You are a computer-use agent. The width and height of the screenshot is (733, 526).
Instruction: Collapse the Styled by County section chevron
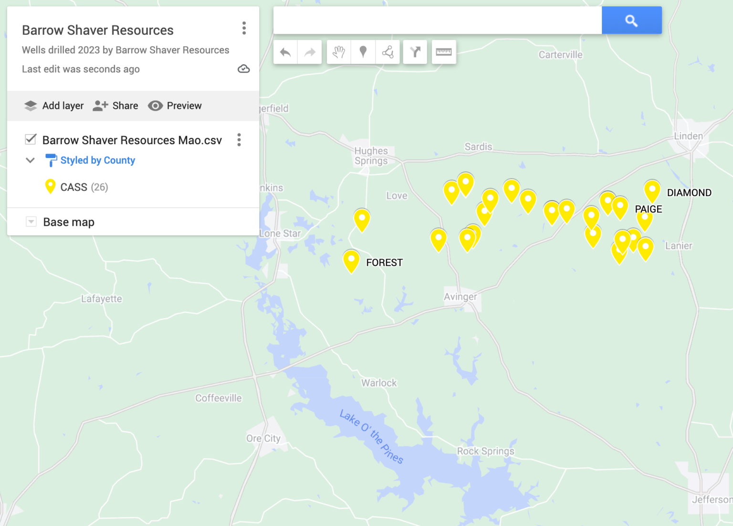30,160
